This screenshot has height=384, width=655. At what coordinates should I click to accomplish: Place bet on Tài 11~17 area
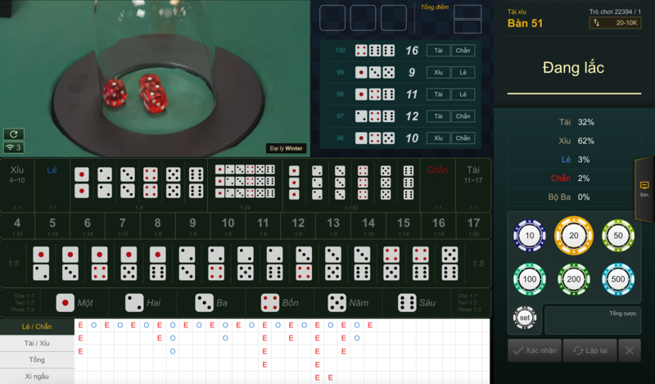(x=473, y=184)
